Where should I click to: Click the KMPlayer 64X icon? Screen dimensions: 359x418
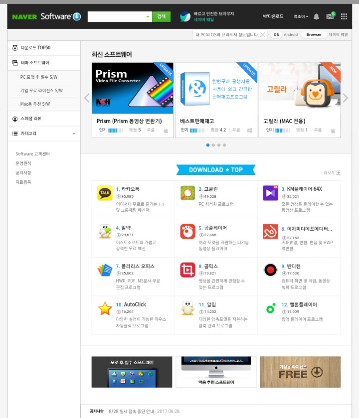pos(271,193)
